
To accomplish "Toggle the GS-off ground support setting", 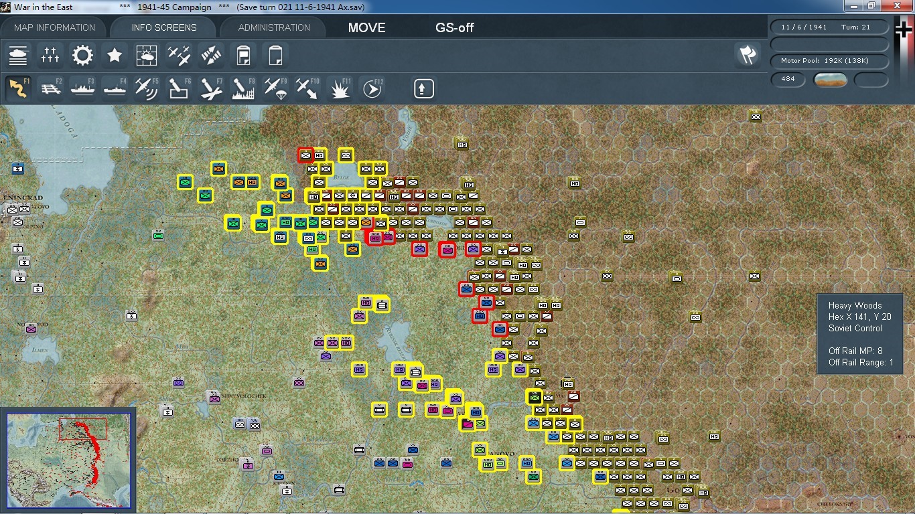I will coord(455,28).
